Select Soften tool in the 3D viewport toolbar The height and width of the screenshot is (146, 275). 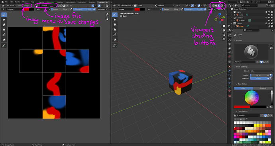(x=115, y=20)
